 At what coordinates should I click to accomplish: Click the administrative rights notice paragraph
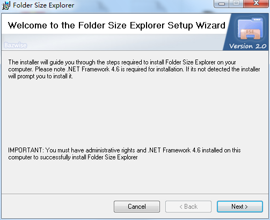[125, 154]
